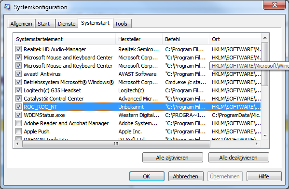Close the Systemkonfiguration window

click(x=275, y=5)
